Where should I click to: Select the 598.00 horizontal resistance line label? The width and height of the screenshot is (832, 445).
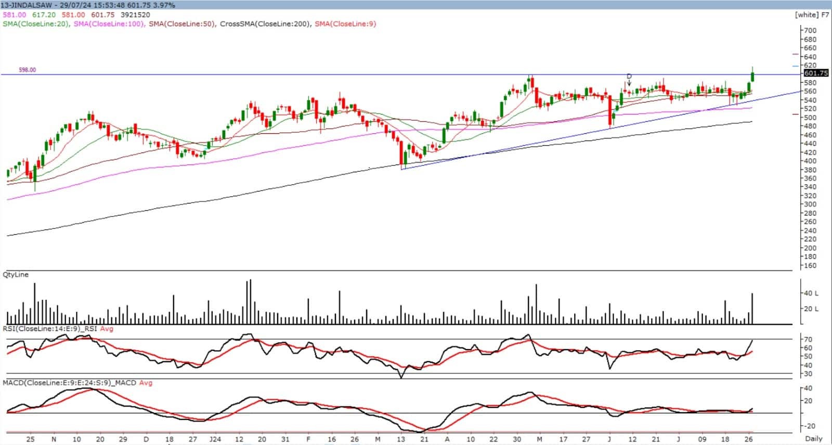click(27, 70)
